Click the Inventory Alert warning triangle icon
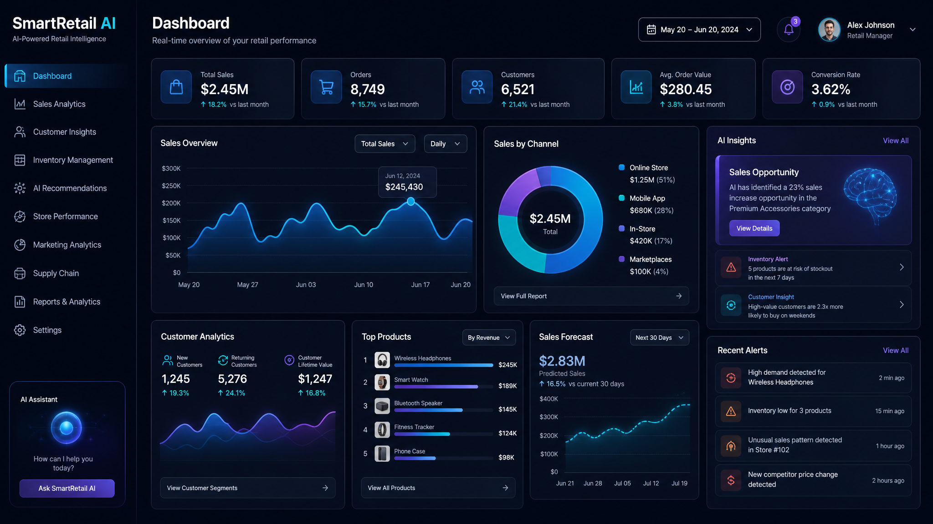 (731, 267)
